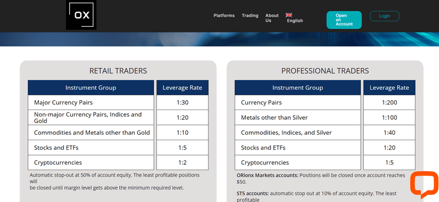
Task: Click the Professional 1:20 cell for Stocks and ETFs
Action: point(389,147)
